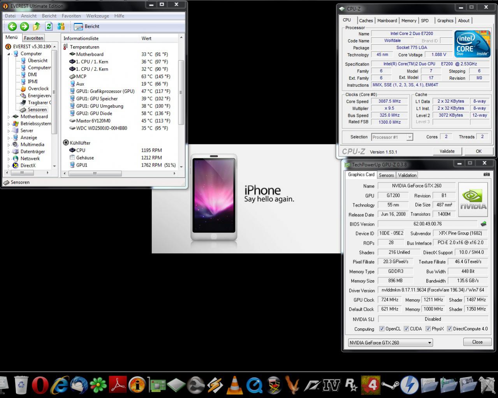Toggle the OpenCL checkbox in GPU-Z

(382, 329)
